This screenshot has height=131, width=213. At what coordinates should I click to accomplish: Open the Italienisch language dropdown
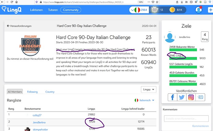tap(144, 100)
